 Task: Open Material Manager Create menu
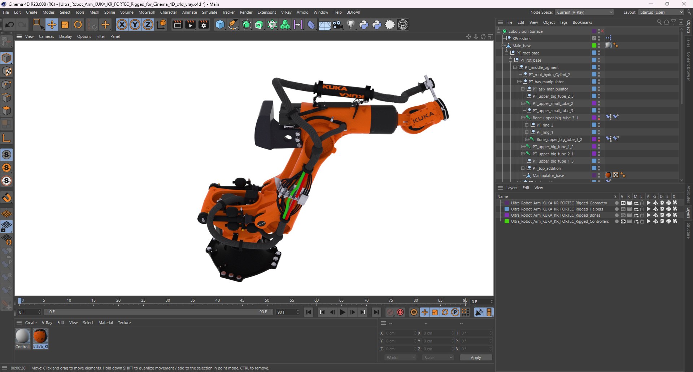click(x=31, y=323)
